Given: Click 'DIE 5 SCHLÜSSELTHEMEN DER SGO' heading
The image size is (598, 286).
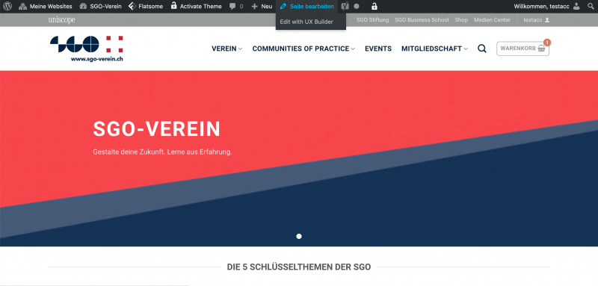Looking at the screenshot, I should click(x=299, y=267).
